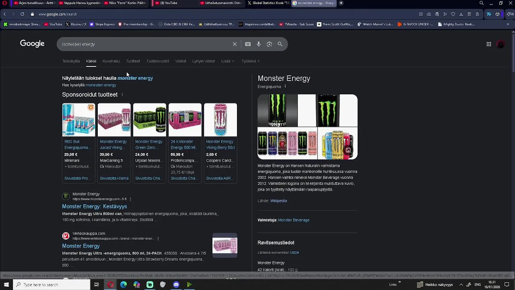Image resolution: width=515 pixels, height=290 pixels.
Task: Switch to the (5) YouTube browser tab
Action: (x=175, y=3)
